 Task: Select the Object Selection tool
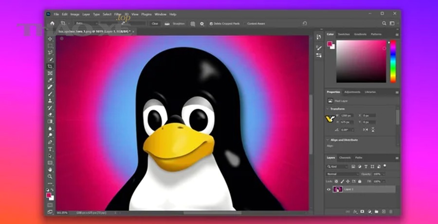[50, 59]
